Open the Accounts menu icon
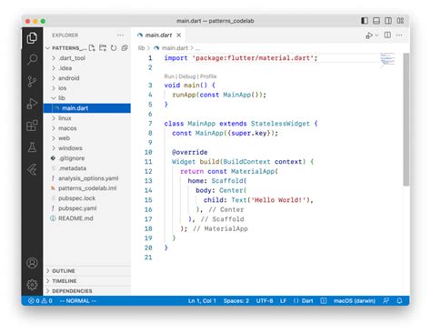 (x=32, y=263)
